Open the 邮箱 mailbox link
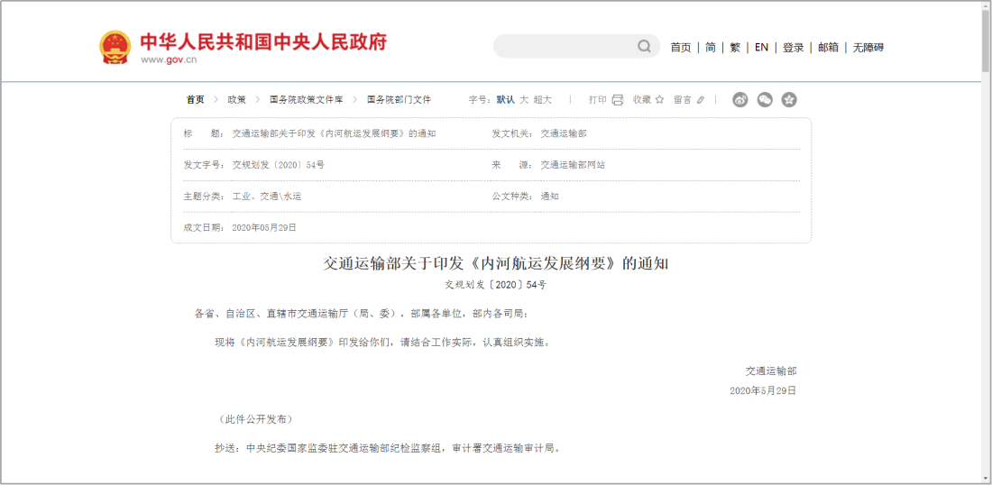 click(828, 47)
